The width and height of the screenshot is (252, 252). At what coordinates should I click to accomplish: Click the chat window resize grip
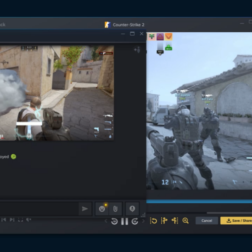coord(143,215)
